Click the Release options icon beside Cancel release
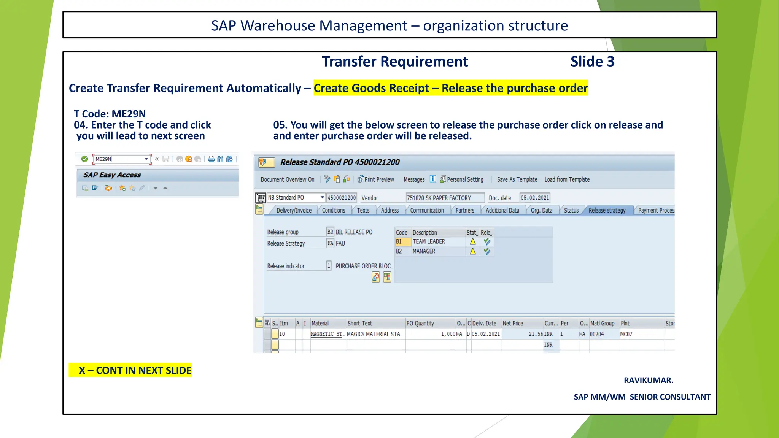Screen dimensions: 779x438 [x=387, y=277]
